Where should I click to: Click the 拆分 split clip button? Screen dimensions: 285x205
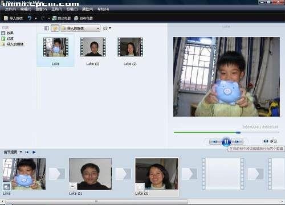pos(270,141)
